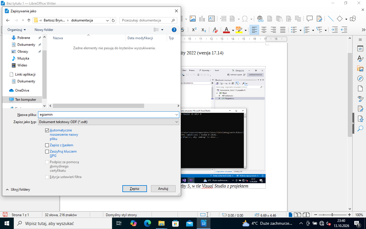Open Microsoft Edge from the taskbar

click(148, 223)
